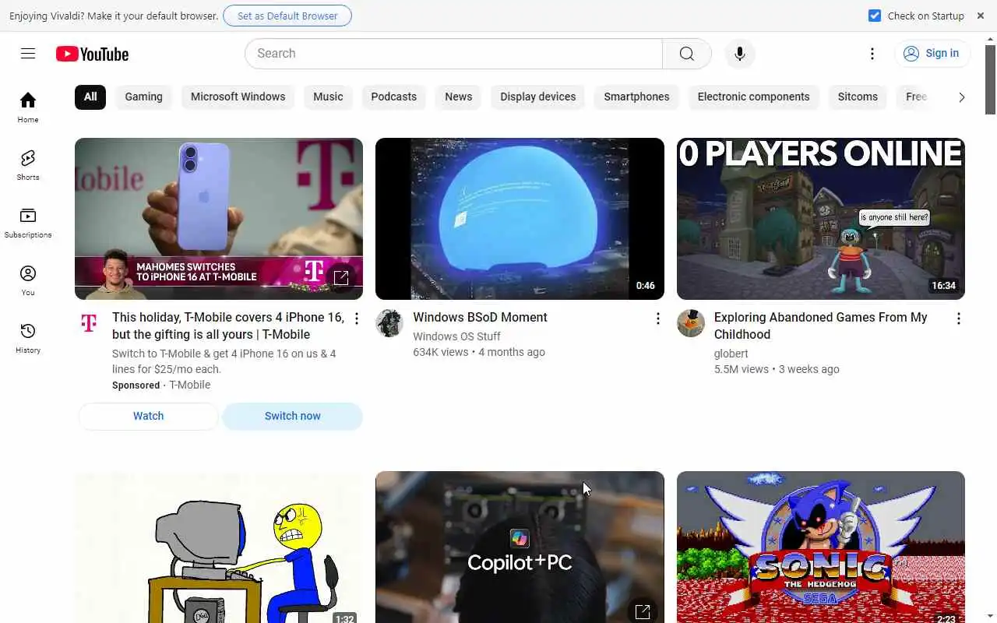Open the You section in sidebar
The image size is (997, 623).
click(x=28, y=280)
